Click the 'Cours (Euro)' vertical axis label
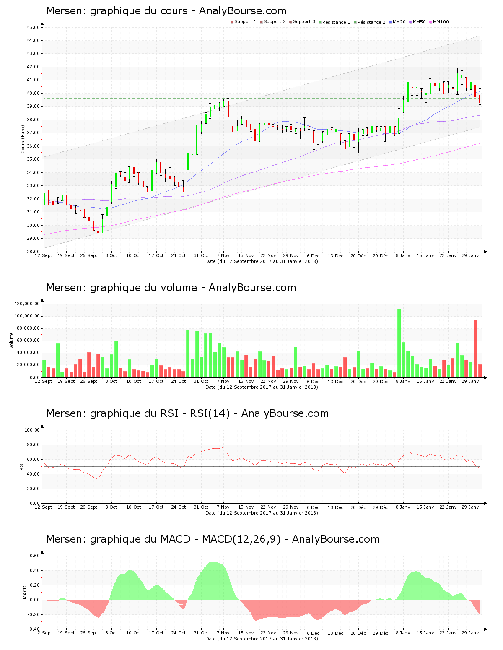 click(x=23, y=139)
